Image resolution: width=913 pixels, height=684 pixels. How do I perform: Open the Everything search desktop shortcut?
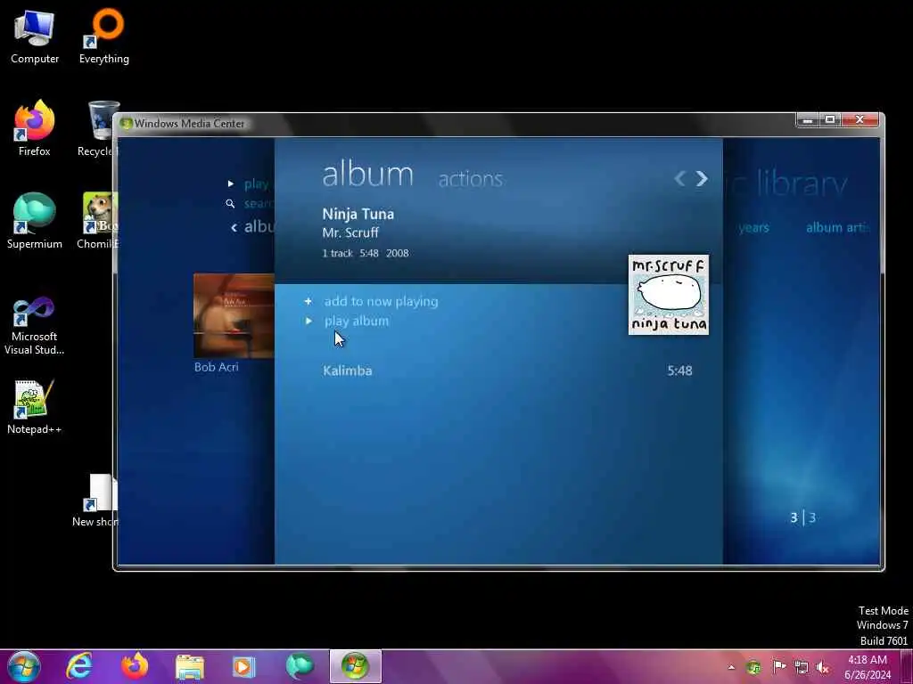(x=104, y=36)
